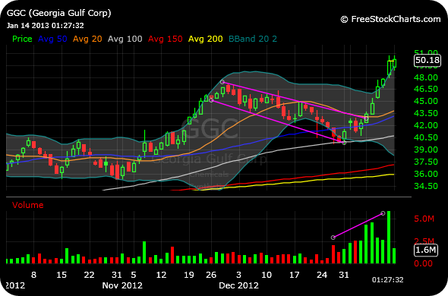Click the 40.50 price axis label
This screenshot has height=296, width=448.
tap(426, 137)
